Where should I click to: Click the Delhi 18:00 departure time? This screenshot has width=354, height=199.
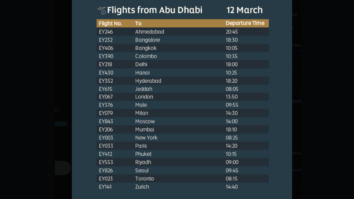(x=231, y=64)
